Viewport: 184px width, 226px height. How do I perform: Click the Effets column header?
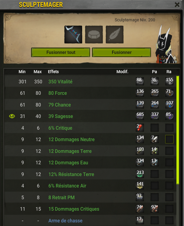click(53, 72)
